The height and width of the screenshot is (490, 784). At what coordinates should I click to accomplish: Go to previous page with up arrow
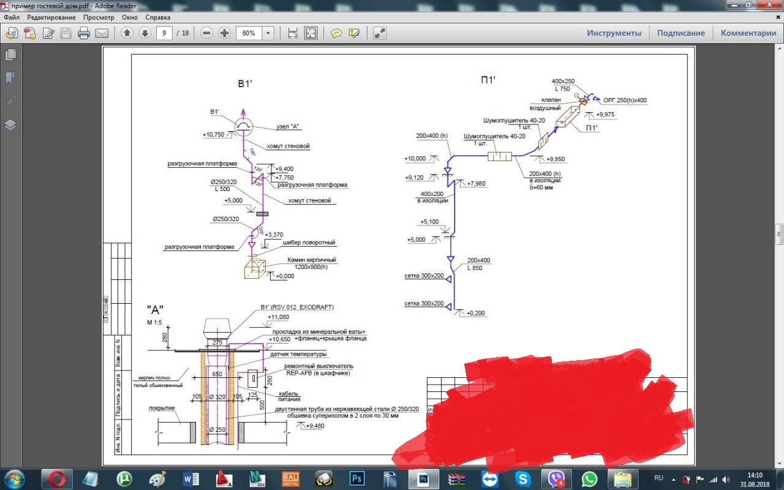click(x=127, y=33)
